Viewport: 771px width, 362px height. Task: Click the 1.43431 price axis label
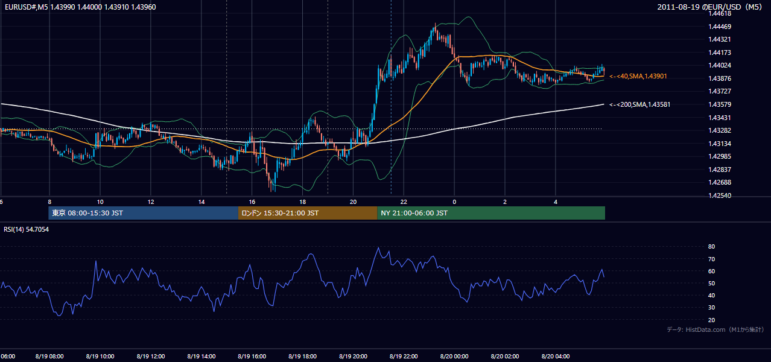720,118
